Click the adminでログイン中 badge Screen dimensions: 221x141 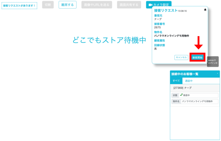[213, 62]
